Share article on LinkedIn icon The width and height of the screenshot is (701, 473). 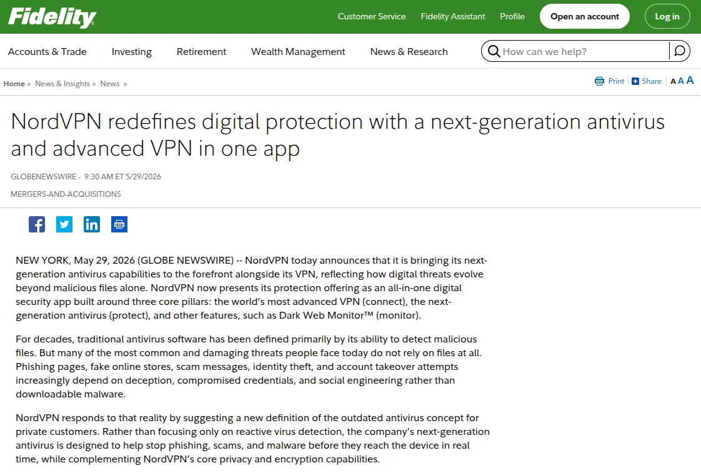[92, 224]
